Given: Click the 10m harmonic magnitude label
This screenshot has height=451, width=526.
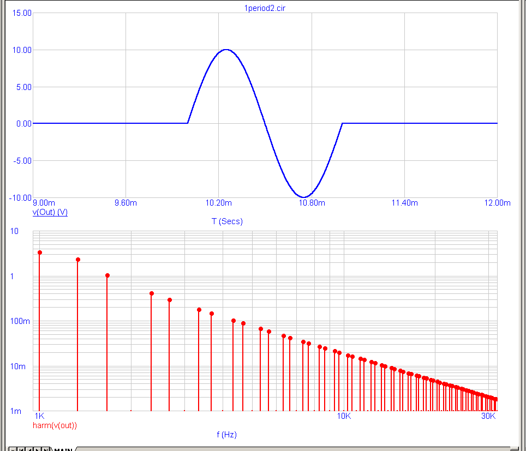Looking at the screenshot, I should click(18, 366).
